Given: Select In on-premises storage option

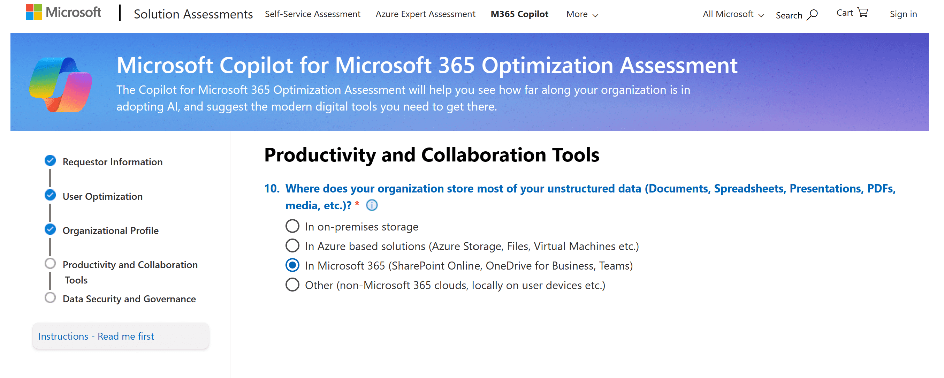Looking at the screenshot, I should tap(292, 226).
